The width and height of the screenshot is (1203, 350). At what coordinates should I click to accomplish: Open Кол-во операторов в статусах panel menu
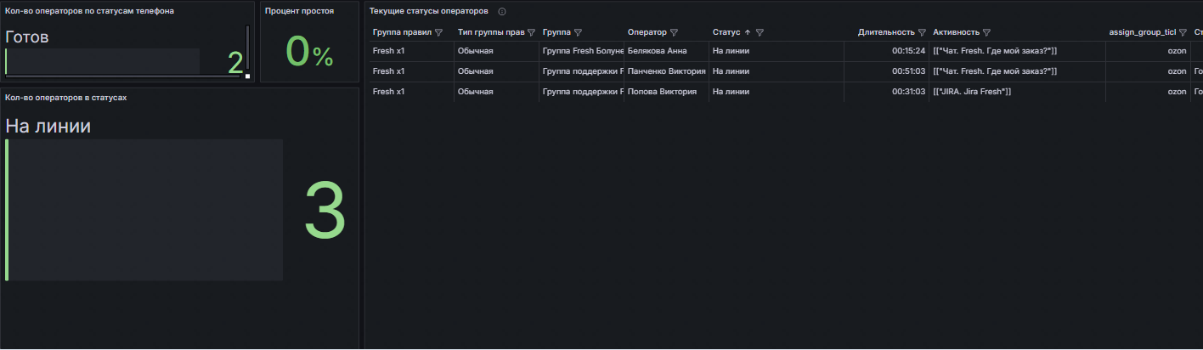(66, 98)
